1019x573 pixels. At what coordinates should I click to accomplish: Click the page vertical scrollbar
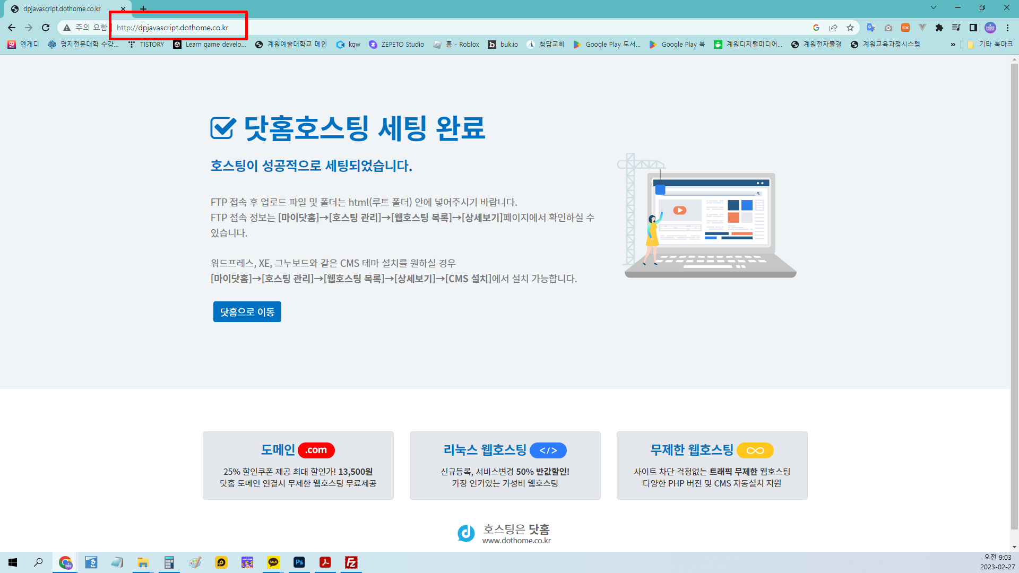click(1014, 297)
